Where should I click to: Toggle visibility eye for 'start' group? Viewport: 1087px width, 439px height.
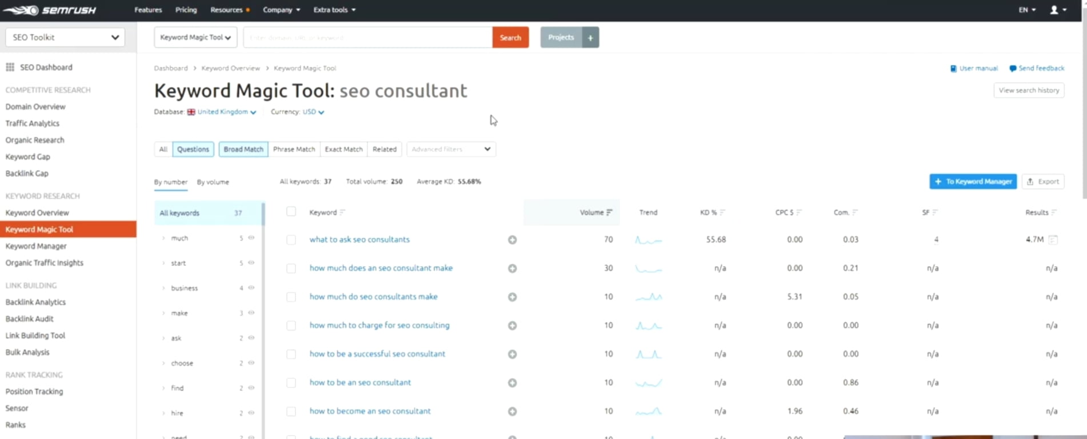click(251, 263)
